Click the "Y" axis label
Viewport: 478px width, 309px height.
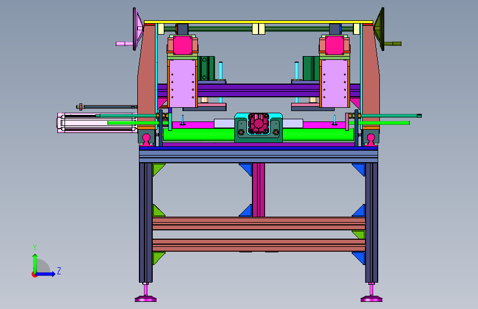pos(35,247)
